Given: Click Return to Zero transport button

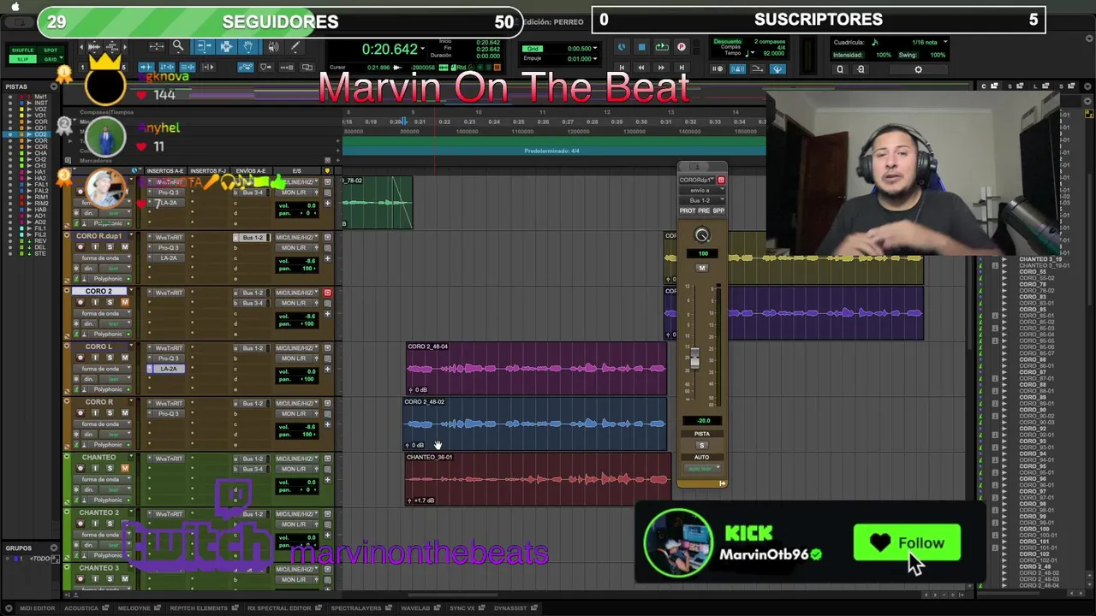Looking at the screenshot, I should click(622, 68).
